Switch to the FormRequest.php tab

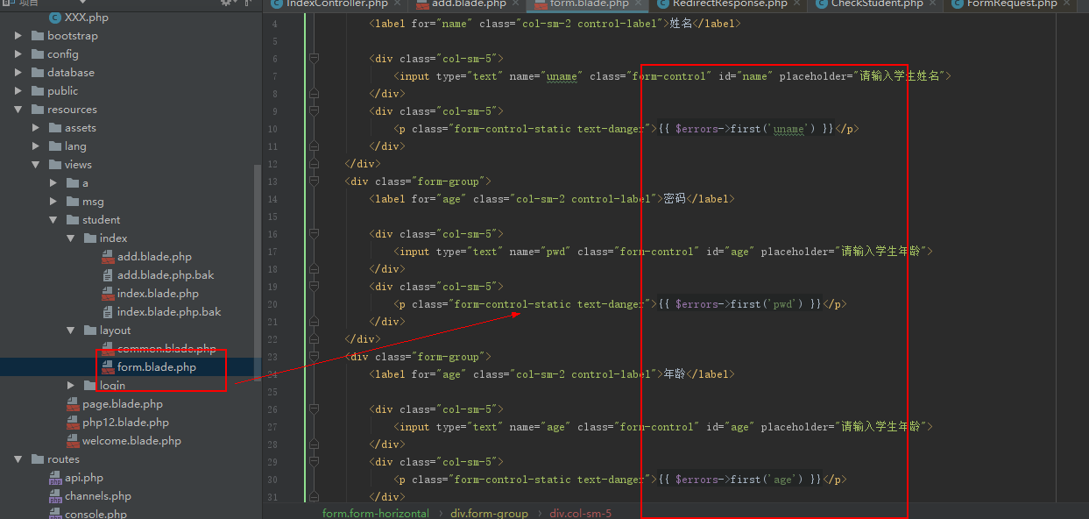pos(1011,4)
